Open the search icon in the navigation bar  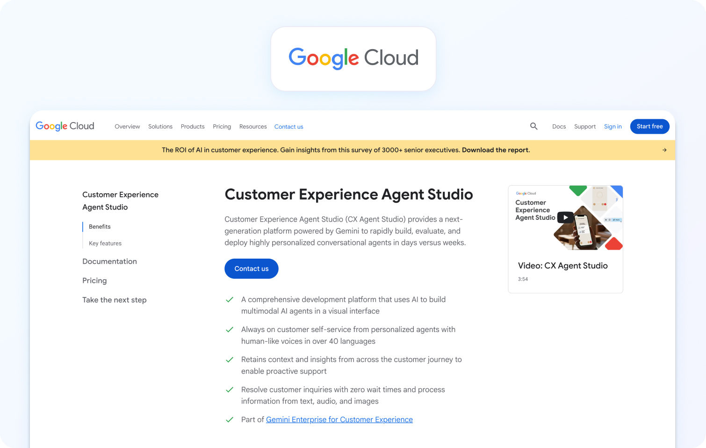[x=533, y=126]
